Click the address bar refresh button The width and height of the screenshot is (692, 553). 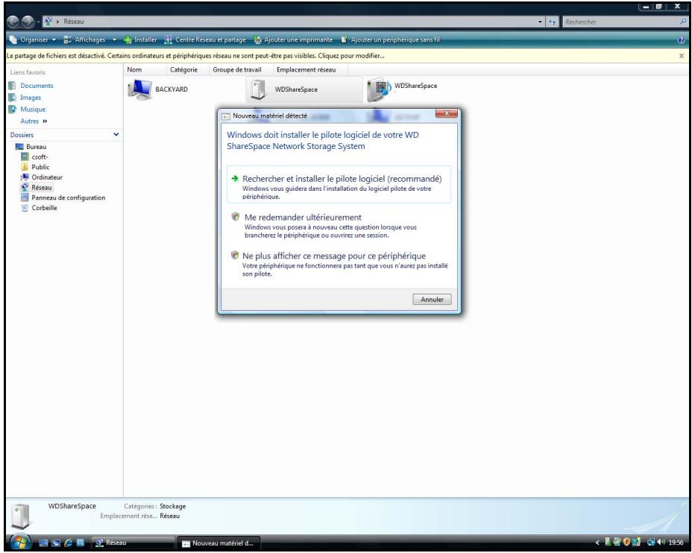(x=552, y=22)
